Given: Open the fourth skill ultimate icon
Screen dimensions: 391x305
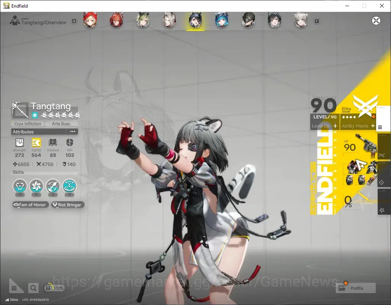Looking at the screenshot, I should click(x=69, y=186).
